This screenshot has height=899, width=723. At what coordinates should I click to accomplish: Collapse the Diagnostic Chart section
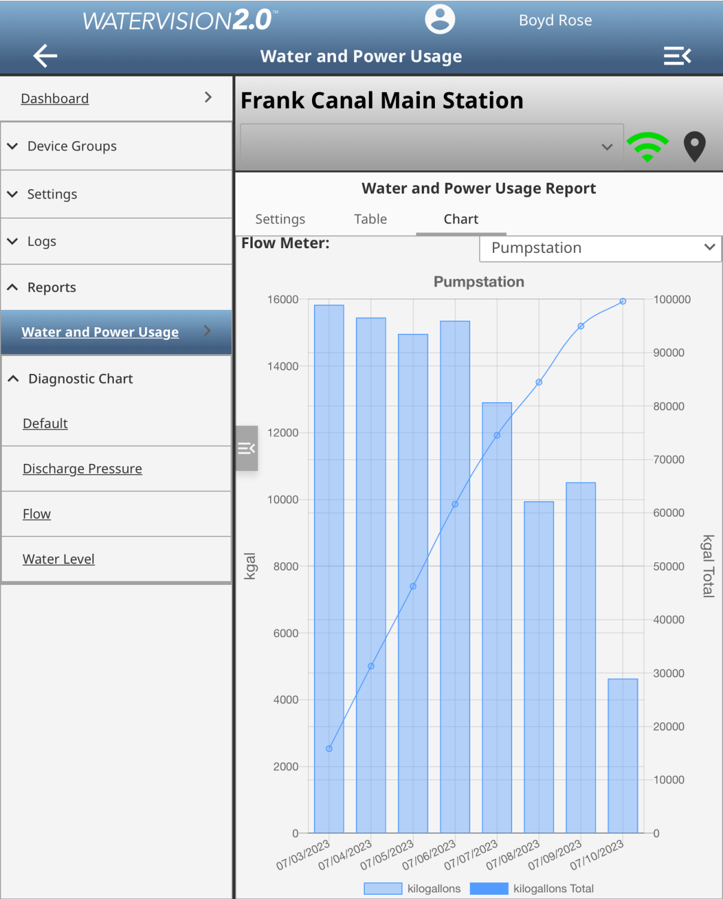(x=80, y=378)
